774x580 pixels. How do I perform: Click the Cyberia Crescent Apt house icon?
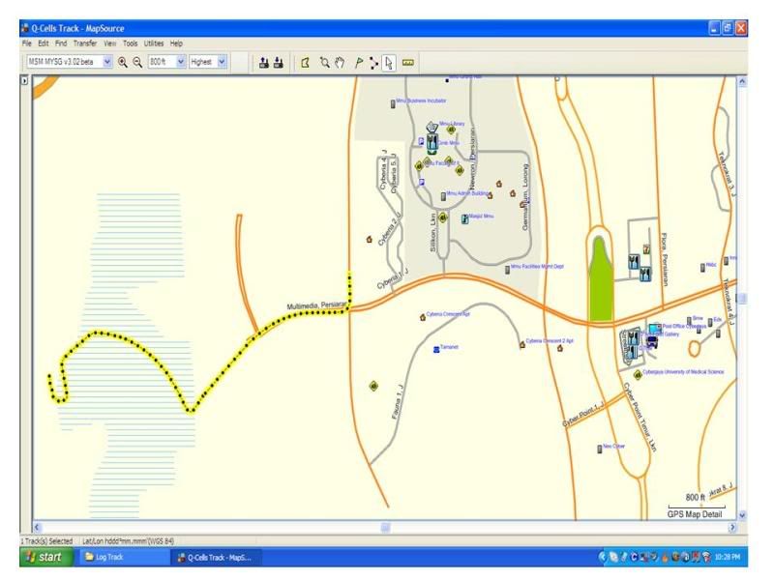click(x=423, y=317)
